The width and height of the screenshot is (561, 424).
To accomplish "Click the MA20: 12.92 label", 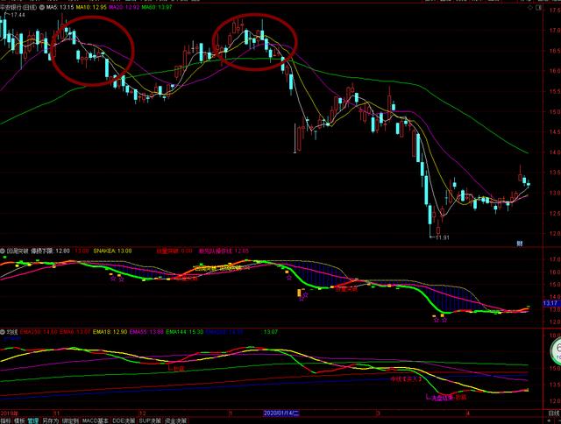I will [x=124, y=7].
